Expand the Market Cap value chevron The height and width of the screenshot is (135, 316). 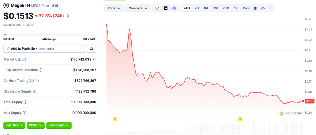[94, 60]
